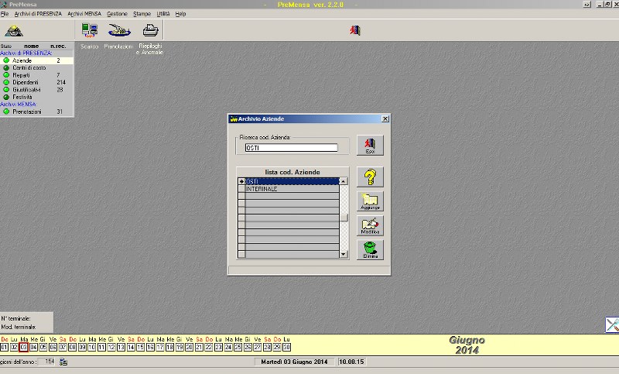619x374 pixels.
Task: Click the green status dot for Prenotazioni
Action: coord(6,112)
